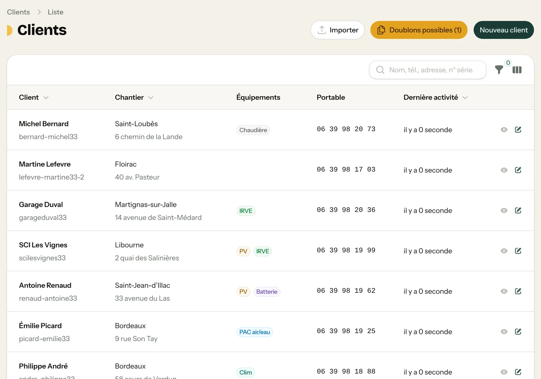View Michel Bernard's details via eye icon
This screenshot has width=541, height=379.
(504, 130)
